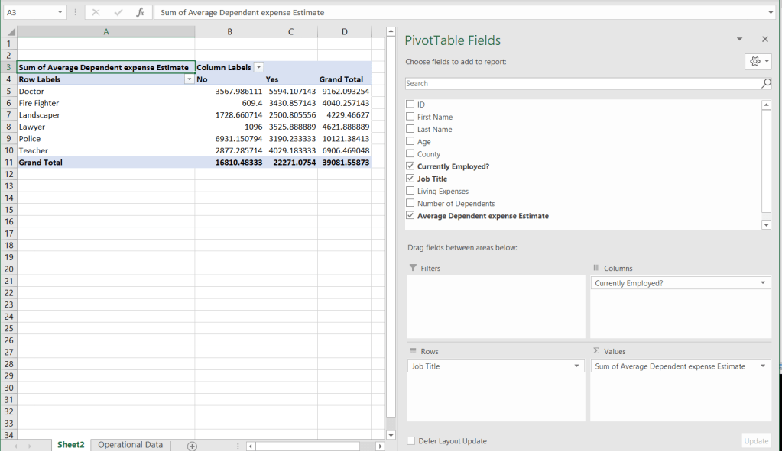Click the search magnifier icon in field search
The width and height of the screenshot is (782, 451).
766,84
